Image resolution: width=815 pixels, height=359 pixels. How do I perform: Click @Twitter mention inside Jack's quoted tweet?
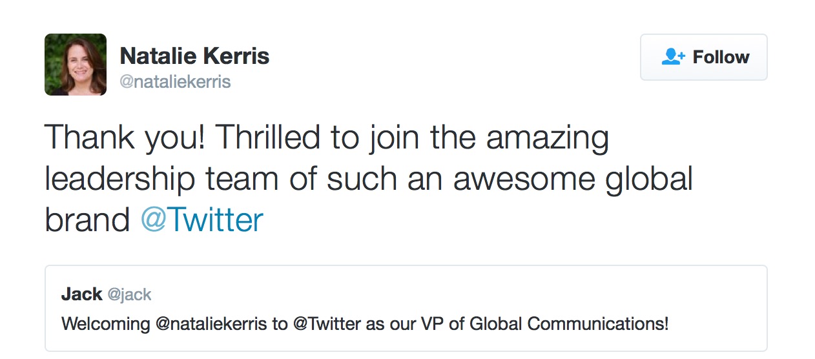pyautogui.click(x=327, y=323)
